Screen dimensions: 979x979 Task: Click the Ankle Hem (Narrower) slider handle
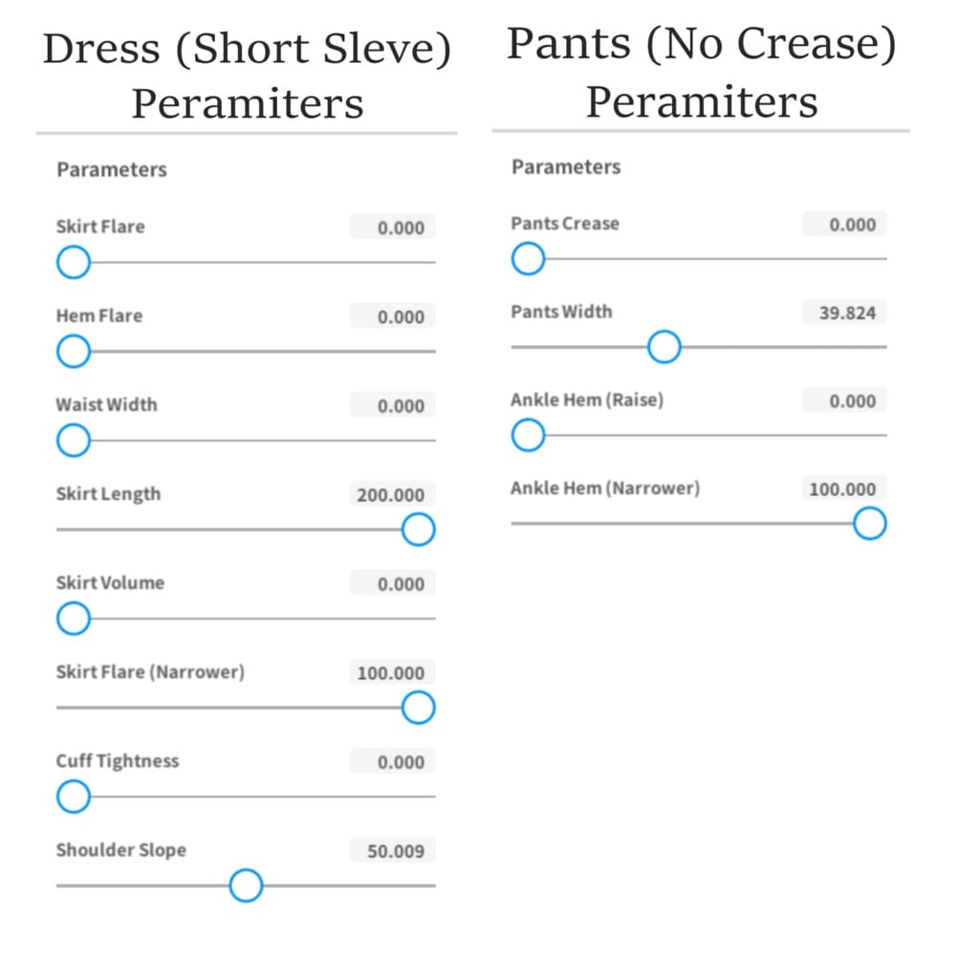pos(869,524)
